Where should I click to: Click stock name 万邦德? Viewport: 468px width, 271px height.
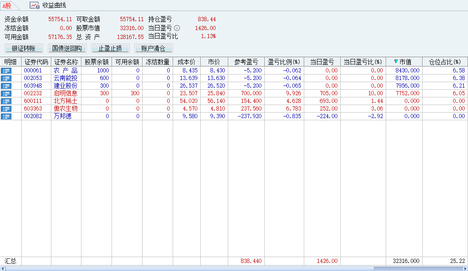62,116
